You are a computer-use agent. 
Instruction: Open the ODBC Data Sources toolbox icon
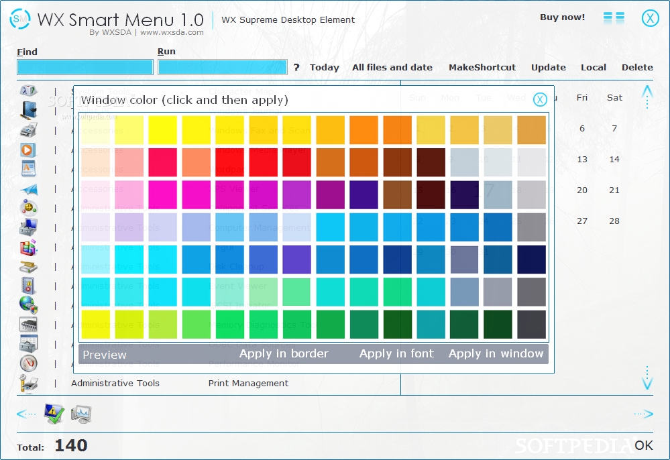[28, 343]
